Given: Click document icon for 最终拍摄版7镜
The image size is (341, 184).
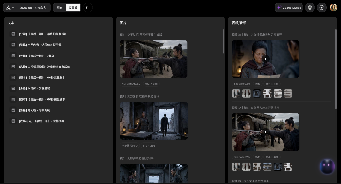Looking at the screenshot, I should (x=13, y=34).
